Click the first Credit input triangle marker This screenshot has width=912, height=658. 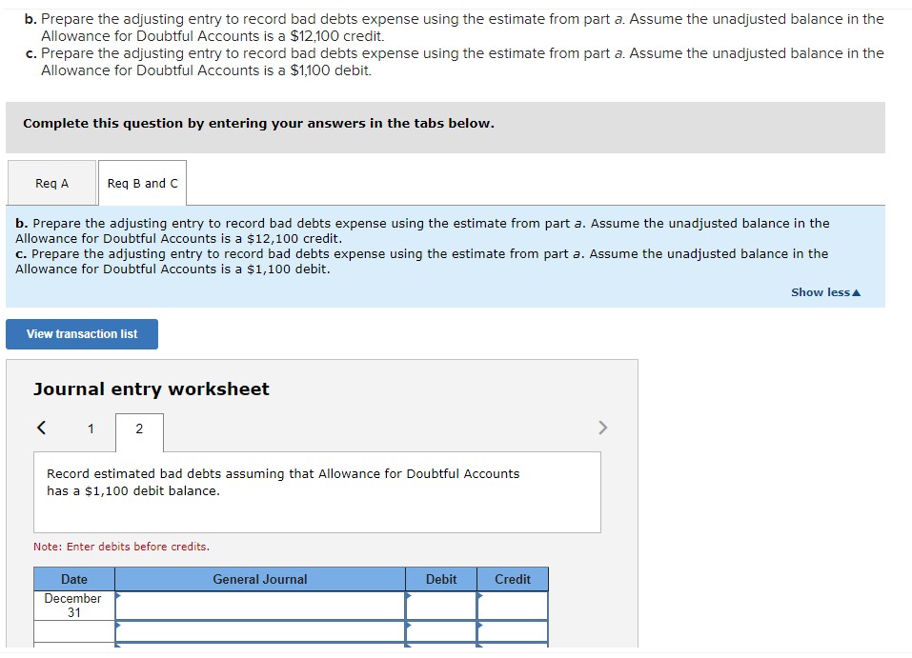[479, 598]
